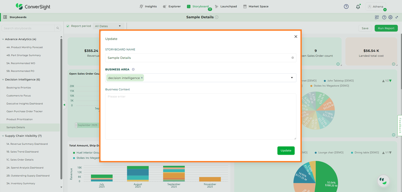Image resolution: width=402 pixels, height=192 pixels.
Task: Click the green Update button
Action: (x=286, y=151)
